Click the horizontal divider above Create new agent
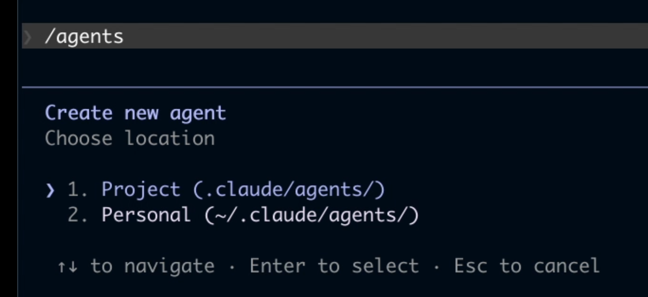Screen dimensions: 648x297 pyautogui.click(x=335, y=87)
